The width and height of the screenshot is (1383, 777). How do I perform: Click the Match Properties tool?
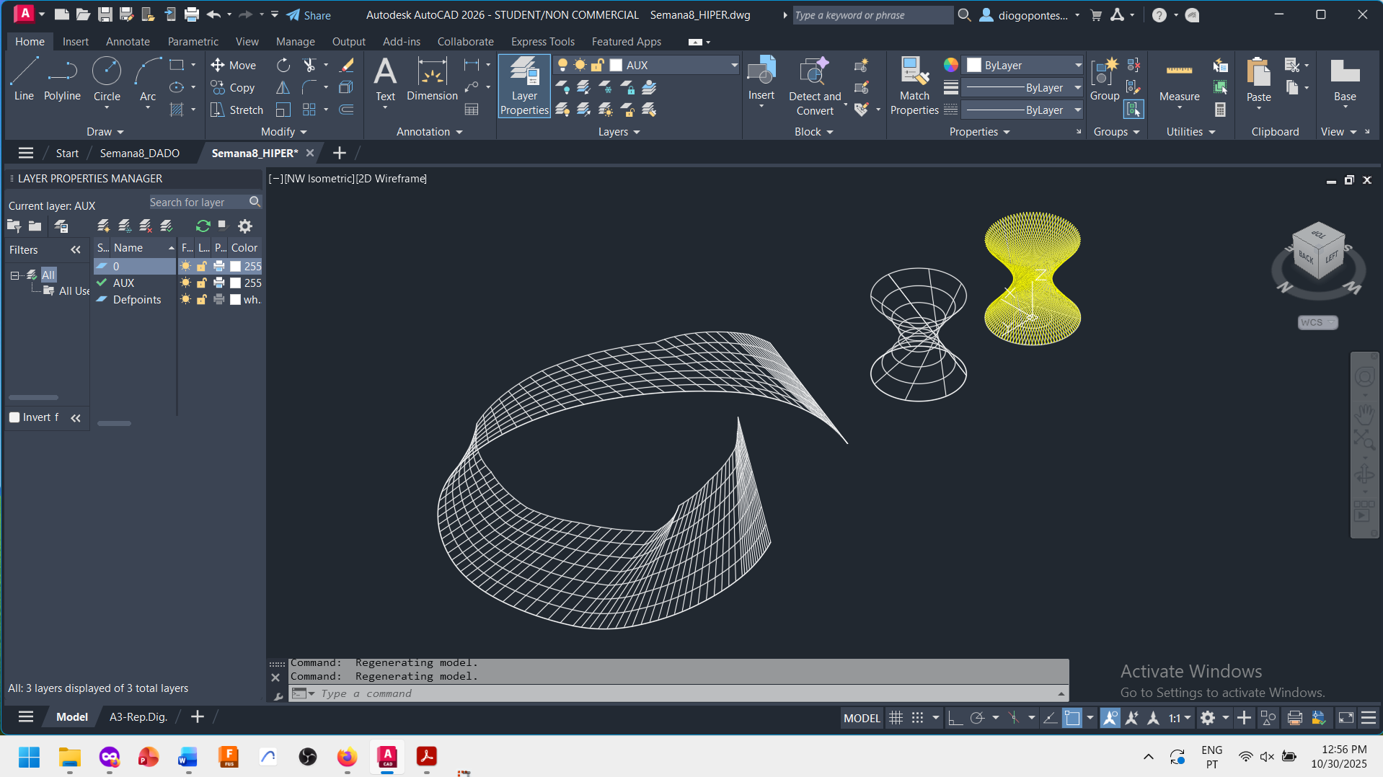914,86
